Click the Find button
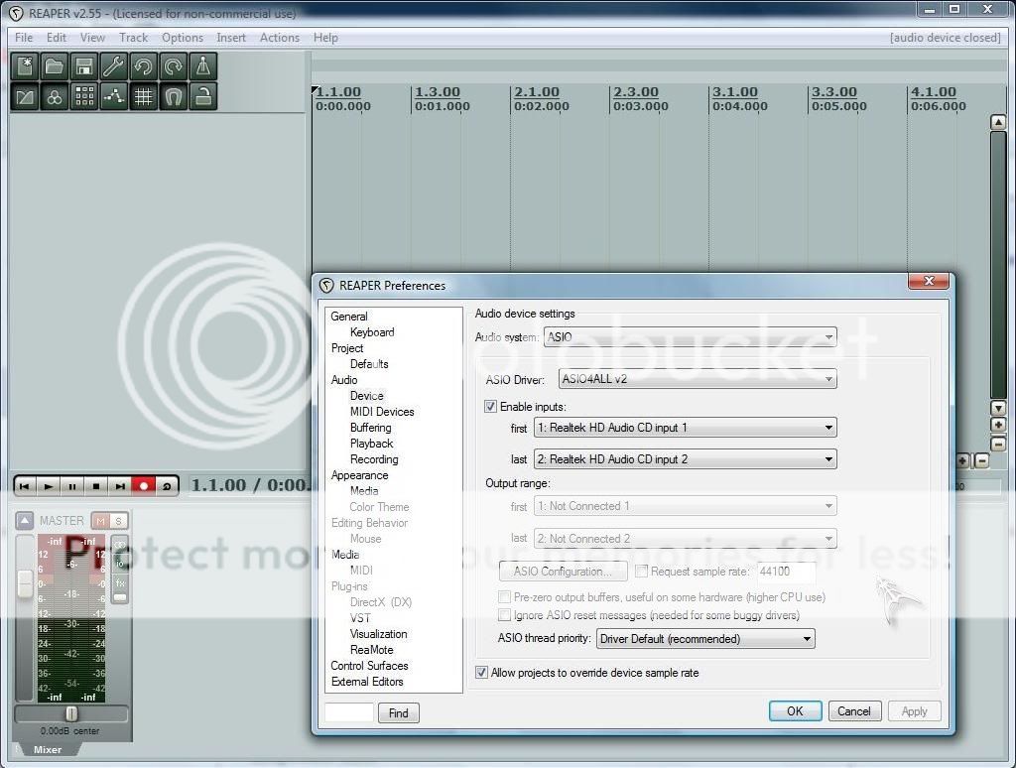 [x=399, y=712]
